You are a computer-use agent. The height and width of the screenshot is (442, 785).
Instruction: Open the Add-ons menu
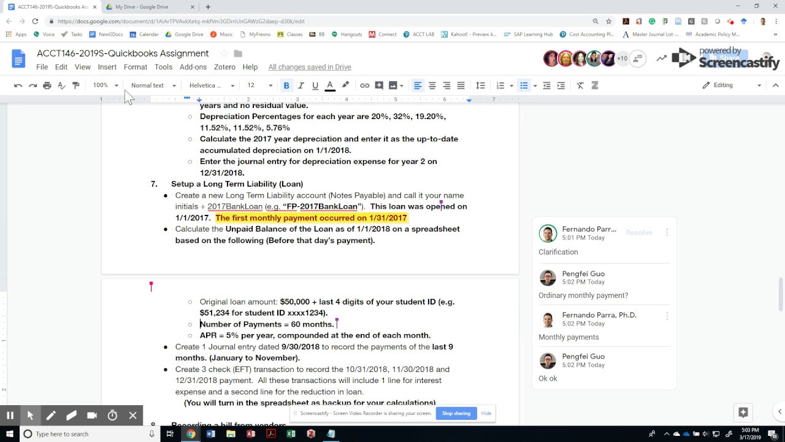click(193, 67)
